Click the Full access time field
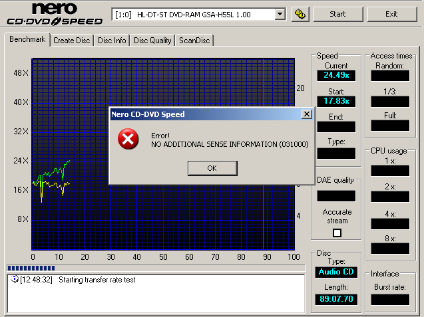The image size is (424, 317). pyautogui.click(x=390, y=126)
